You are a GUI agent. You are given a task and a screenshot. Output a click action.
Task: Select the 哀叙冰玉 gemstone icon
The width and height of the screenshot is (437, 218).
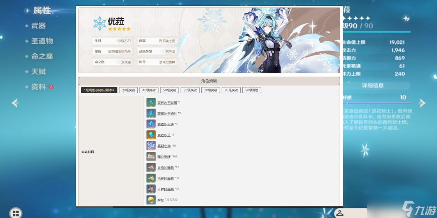click(x=151, y=135)
